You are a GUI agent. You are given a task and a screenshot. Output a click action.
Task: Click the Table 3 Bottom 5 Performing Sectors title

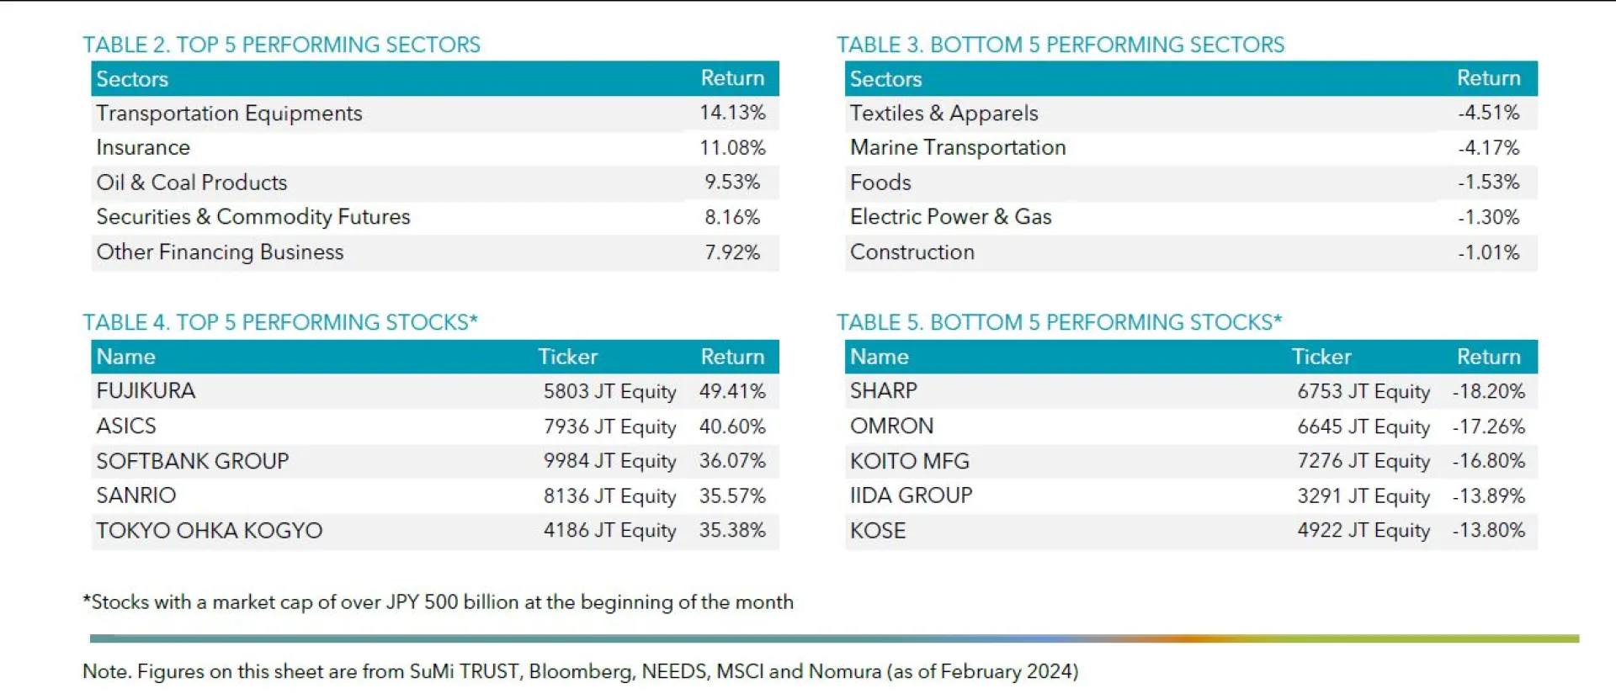(x=1060, y=45)
